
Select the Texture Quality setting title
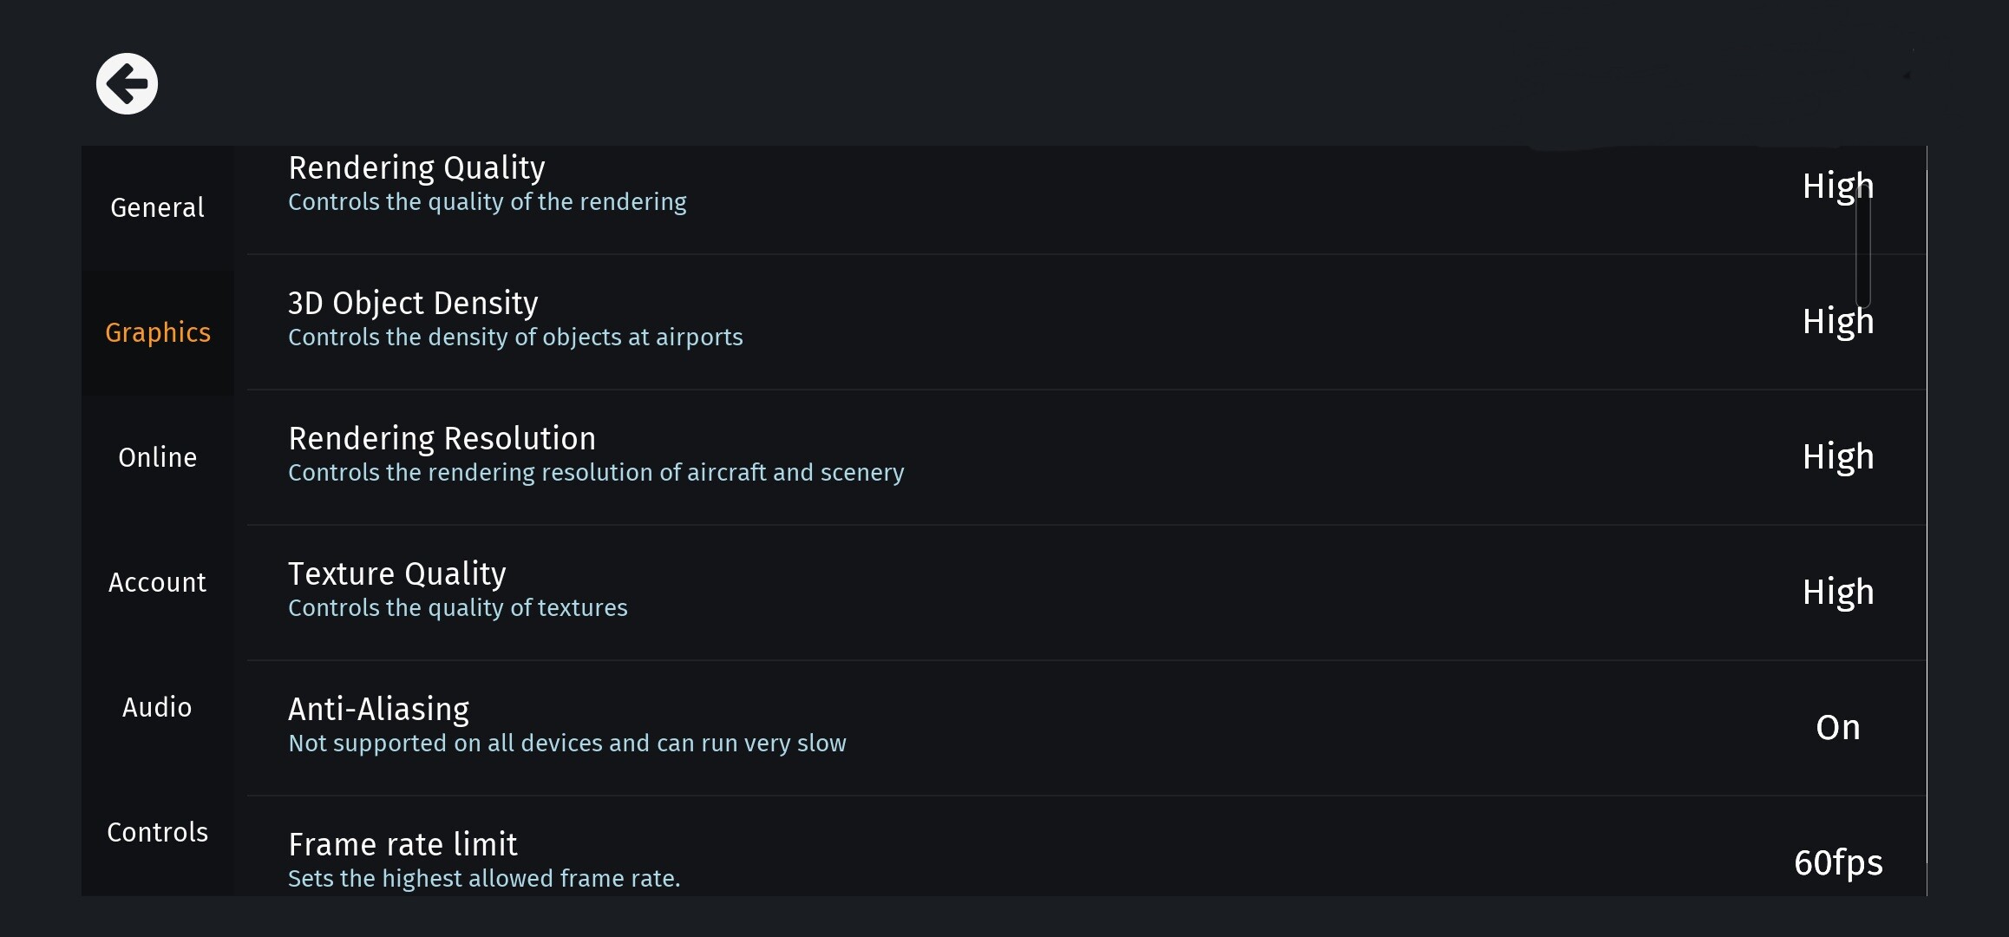click(396, 573)
